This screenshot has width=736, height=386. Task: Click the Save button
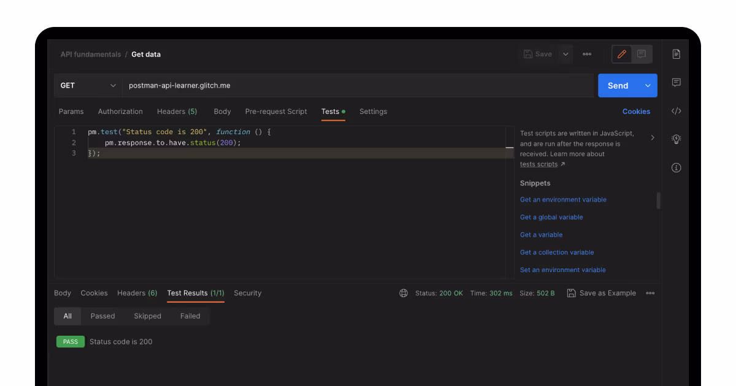538,54
